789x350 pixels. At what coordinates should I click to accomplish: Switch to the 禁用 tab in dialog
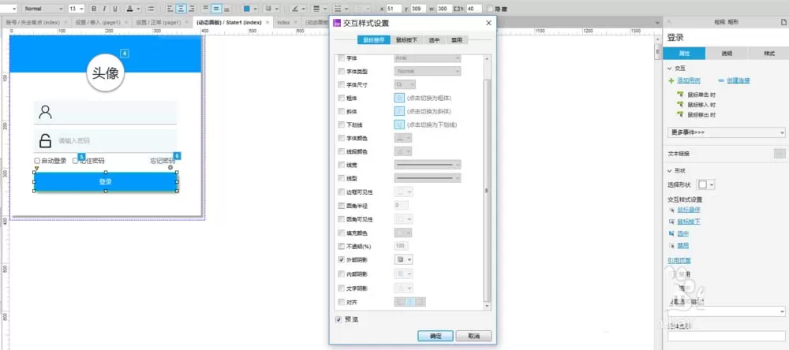[456, 40]
